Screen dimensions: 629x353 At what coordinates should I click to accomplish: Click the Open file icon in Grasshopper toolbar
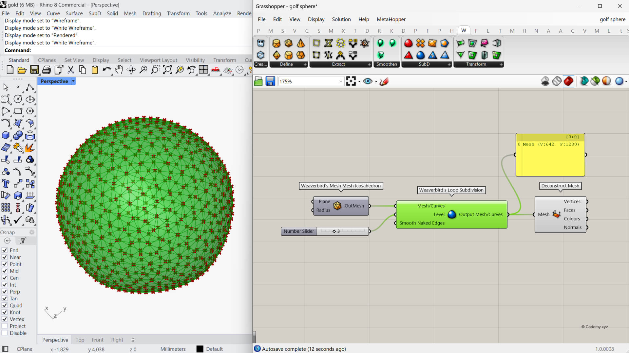pos(258,81)
